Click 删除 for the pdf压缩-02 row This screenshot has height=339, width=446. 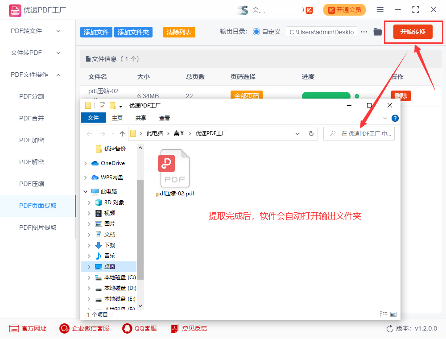click(x=401, y=96)
